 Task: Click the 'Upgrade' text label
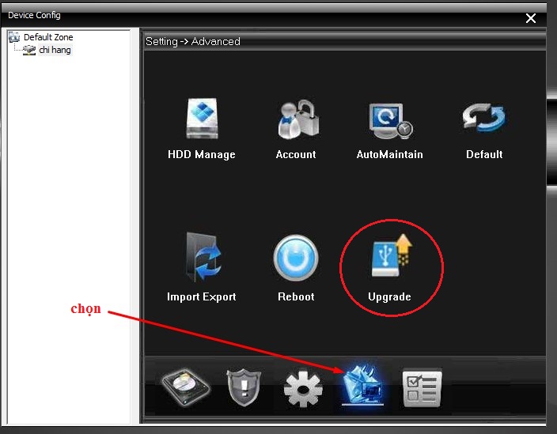[x=389, y=297]
